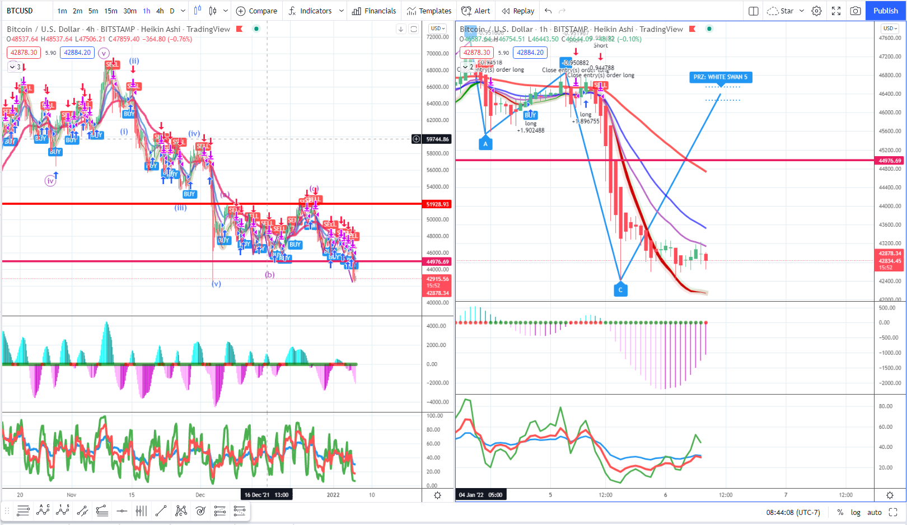This screenshot has height=525, width=907.
Task: Select the daily D timeframe
Action: (172, 11)
